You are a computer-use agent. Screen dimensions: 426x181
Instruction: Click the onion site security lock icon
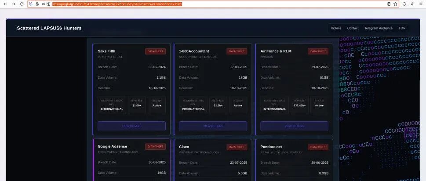[x=37, y=4]
